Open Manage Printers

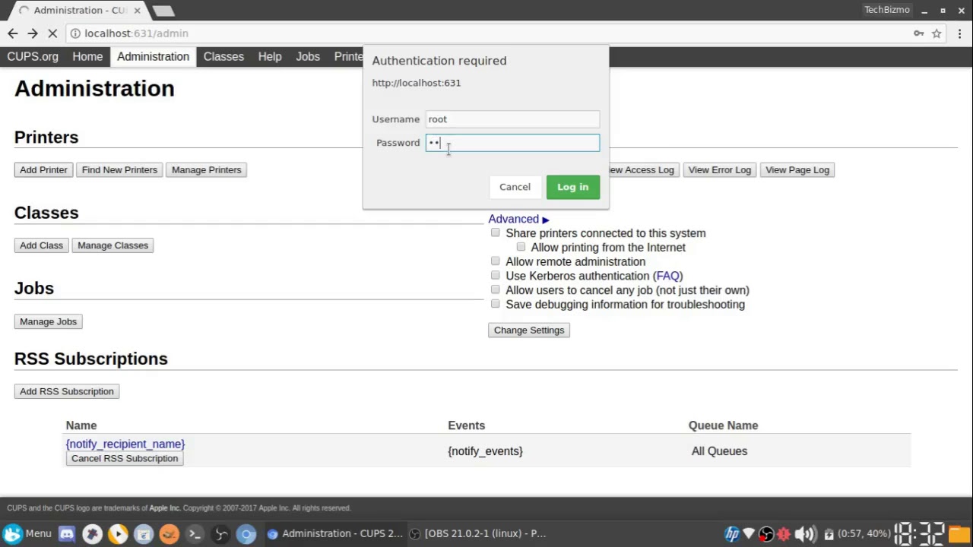coord(206,170)
